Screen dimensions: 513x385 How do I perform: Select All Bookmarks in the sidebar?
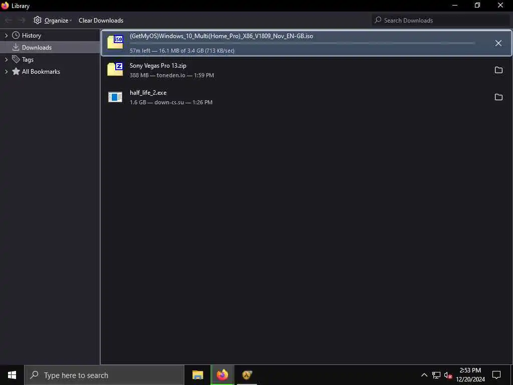[41, 71]
